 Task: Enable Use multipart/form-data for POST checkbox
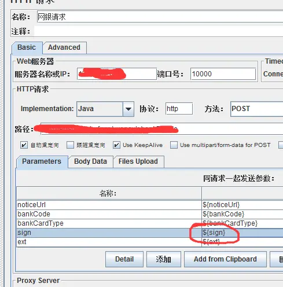click(x=174, y=145)
